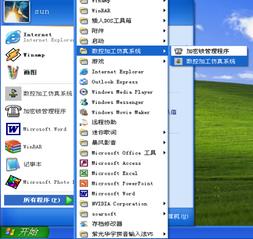
Task: Expand the 矮人DOS工具箱 submenu arrow
Action: pyautogui.click(x=164, y=20)
